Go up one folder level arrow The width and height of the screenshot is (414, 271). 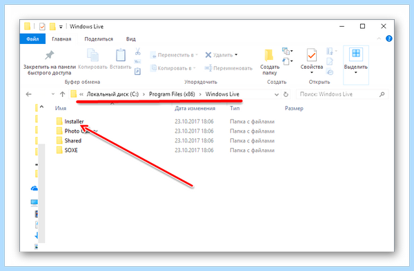[62, 94]
